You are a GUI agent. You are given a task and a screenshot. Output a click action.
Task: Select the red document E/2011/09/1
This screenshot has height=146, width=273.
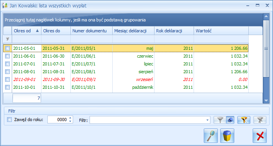click(x=84, y=79)
